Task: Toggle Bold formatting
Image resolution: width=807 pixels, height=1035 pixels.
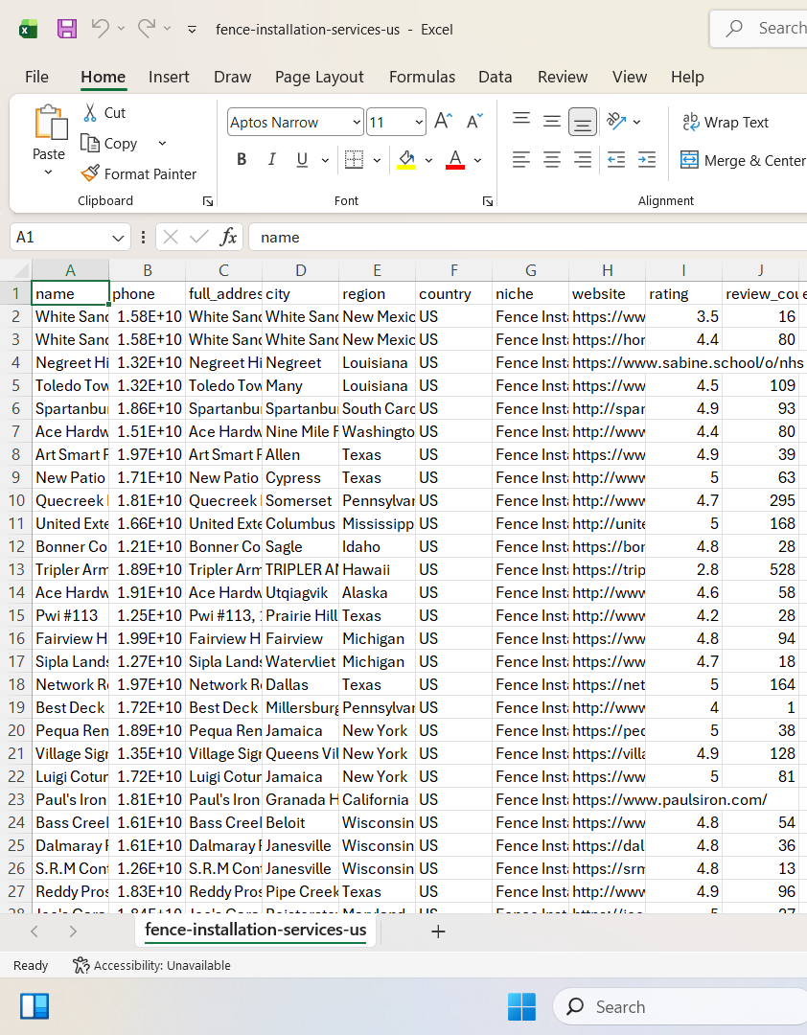Action: pyautogui.click(x=242, y=160)
